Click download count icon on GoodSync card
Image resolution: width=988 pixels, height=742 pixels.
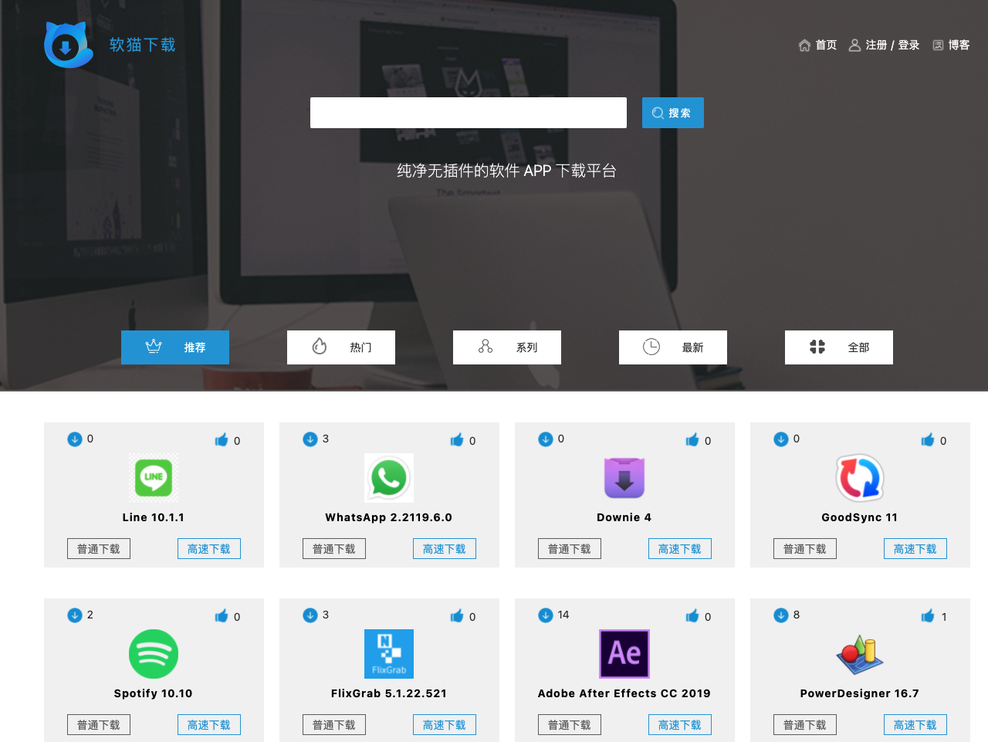point(781,439)
